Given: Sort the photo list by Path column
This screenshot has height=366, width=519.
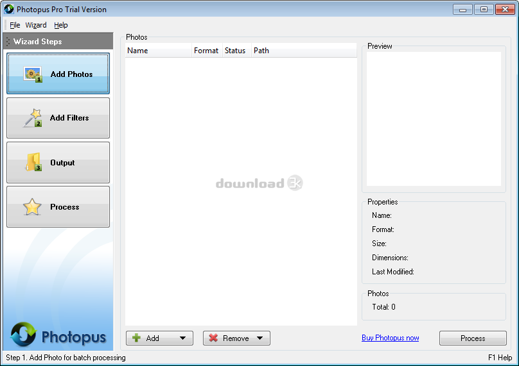Looking at the screenshot, I should [x=304, y=51].
